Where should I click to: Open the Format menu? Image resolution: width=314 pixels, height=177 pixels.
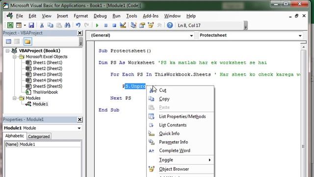80,16
